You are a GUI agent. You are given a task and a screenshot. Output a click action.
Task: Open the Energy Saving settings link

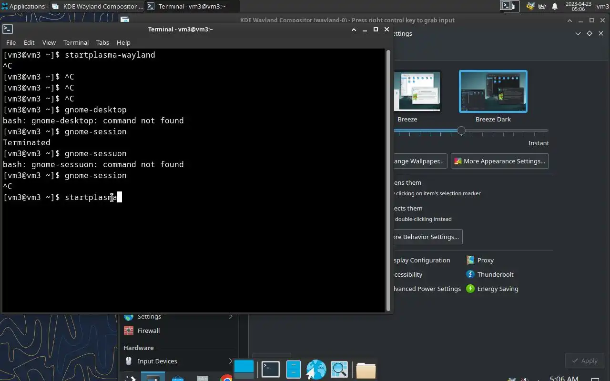pos(492,289)
